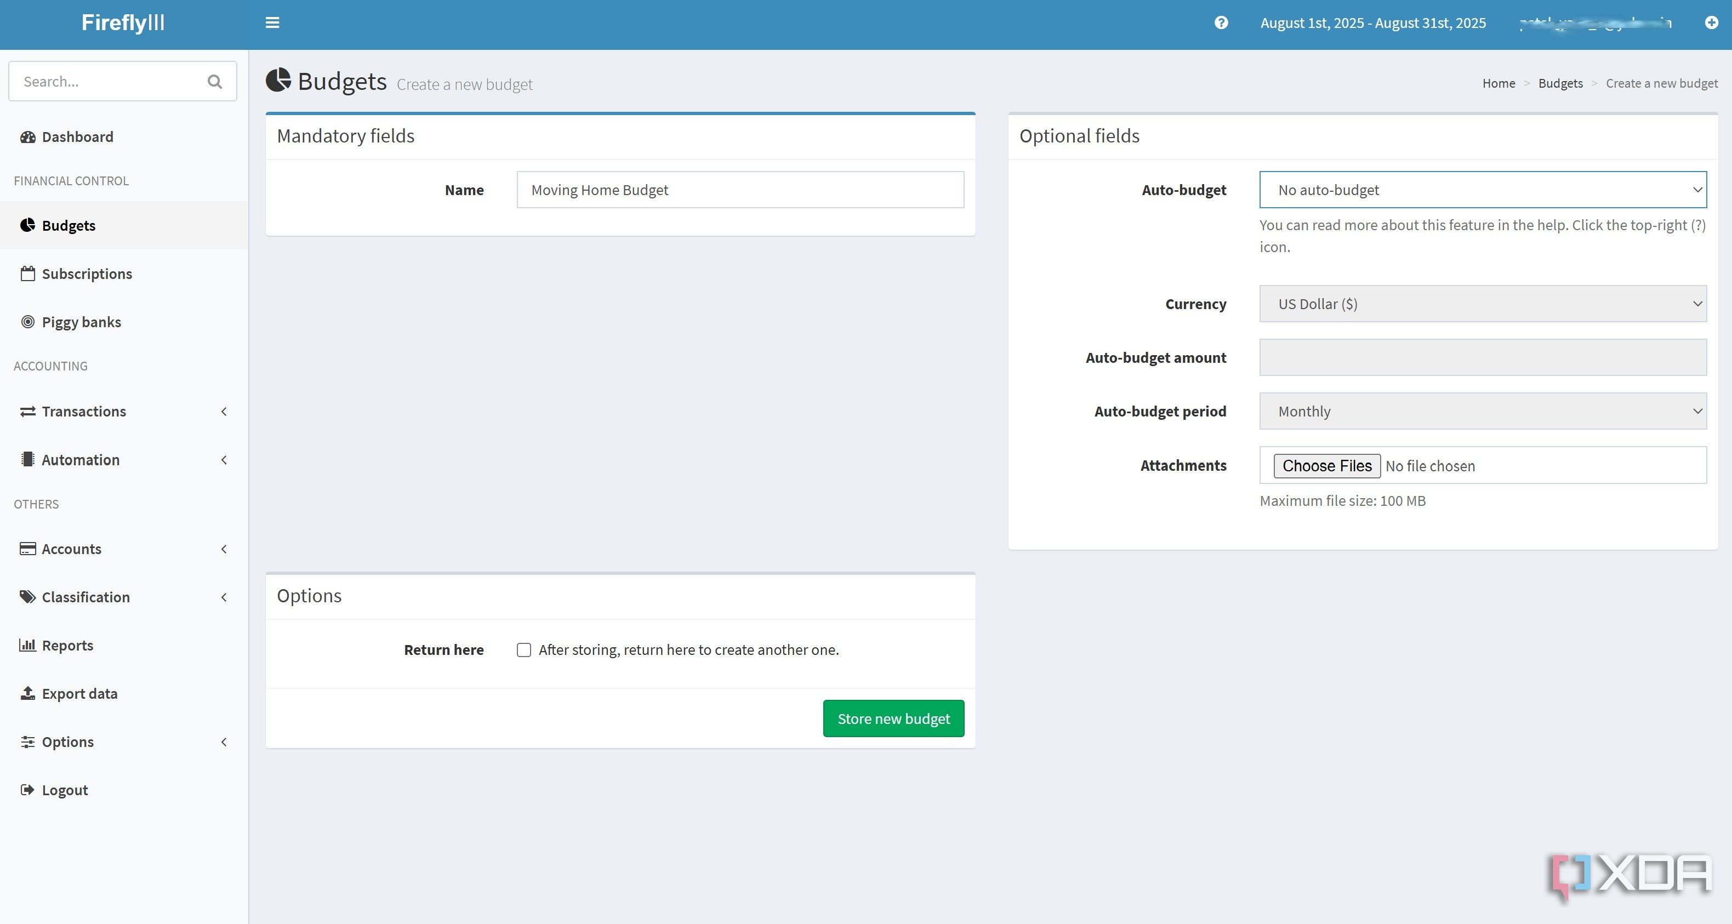1732x924 pixels.
Task: Click 'After storing, return here' label text
Action: pyautogui.click(x=688, y=649)
